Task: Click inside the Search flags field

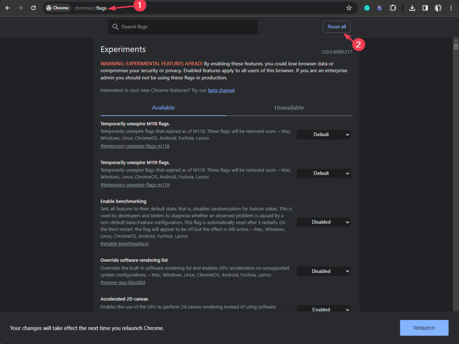Action: (183, 27)
